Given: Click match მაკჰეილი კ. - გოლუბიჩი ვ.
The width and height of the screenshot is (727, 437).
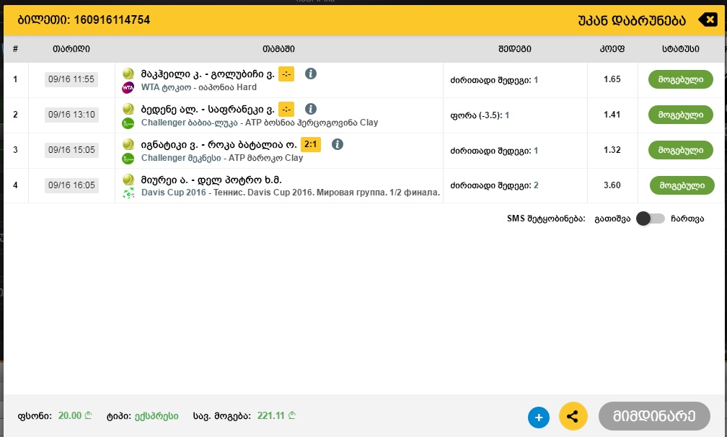Looking at the screenshot, I should 207,74.
